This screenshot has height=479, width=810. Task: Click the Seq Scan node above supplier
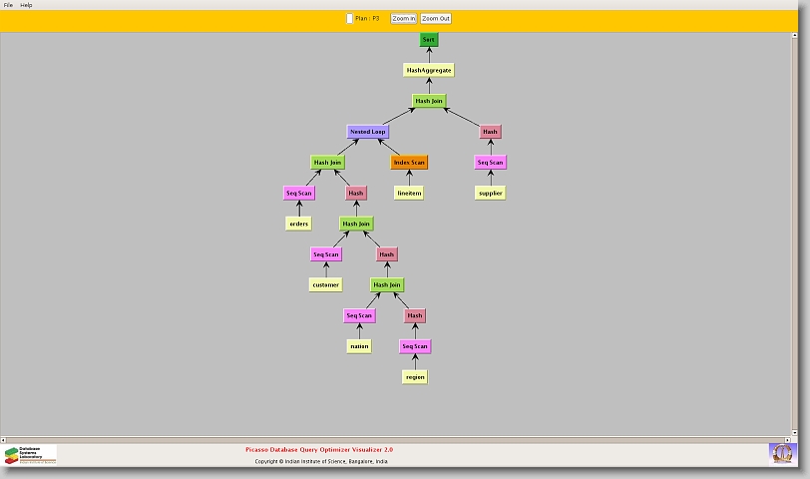(490, 162)
